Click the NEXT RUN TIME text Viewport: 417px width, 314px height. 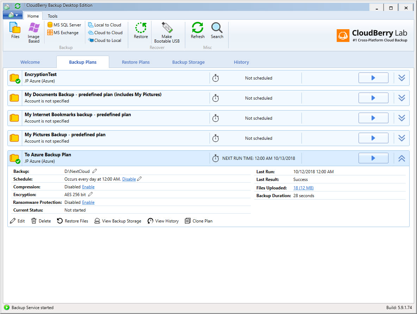pyautogui.click(x=259, y=158)
